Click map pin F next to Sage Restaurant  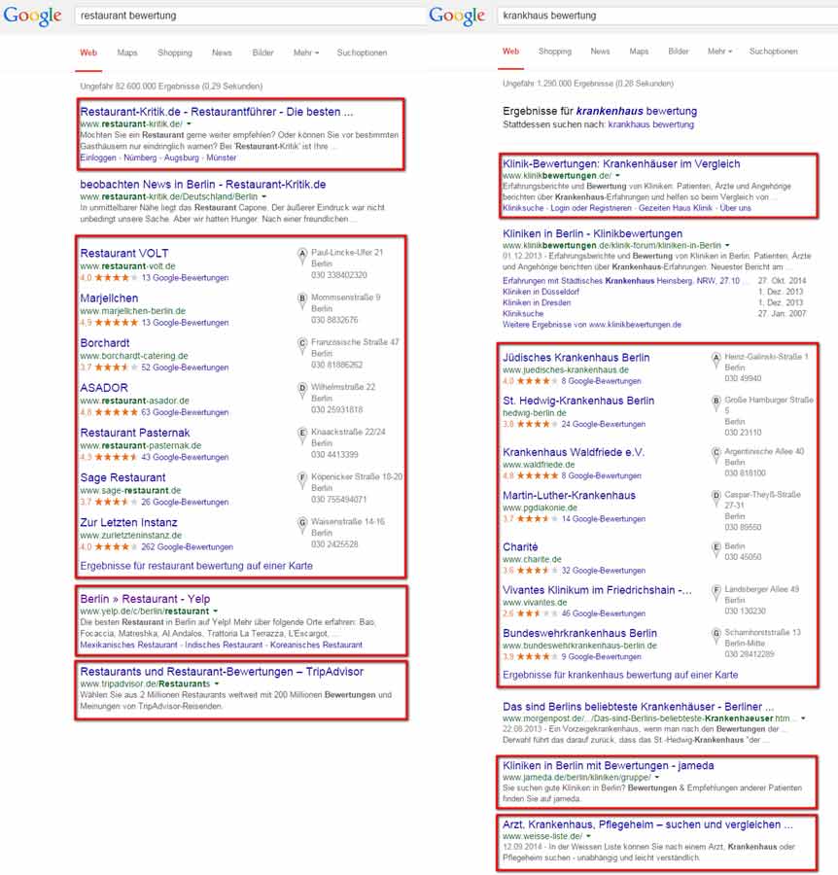(302, 480)
